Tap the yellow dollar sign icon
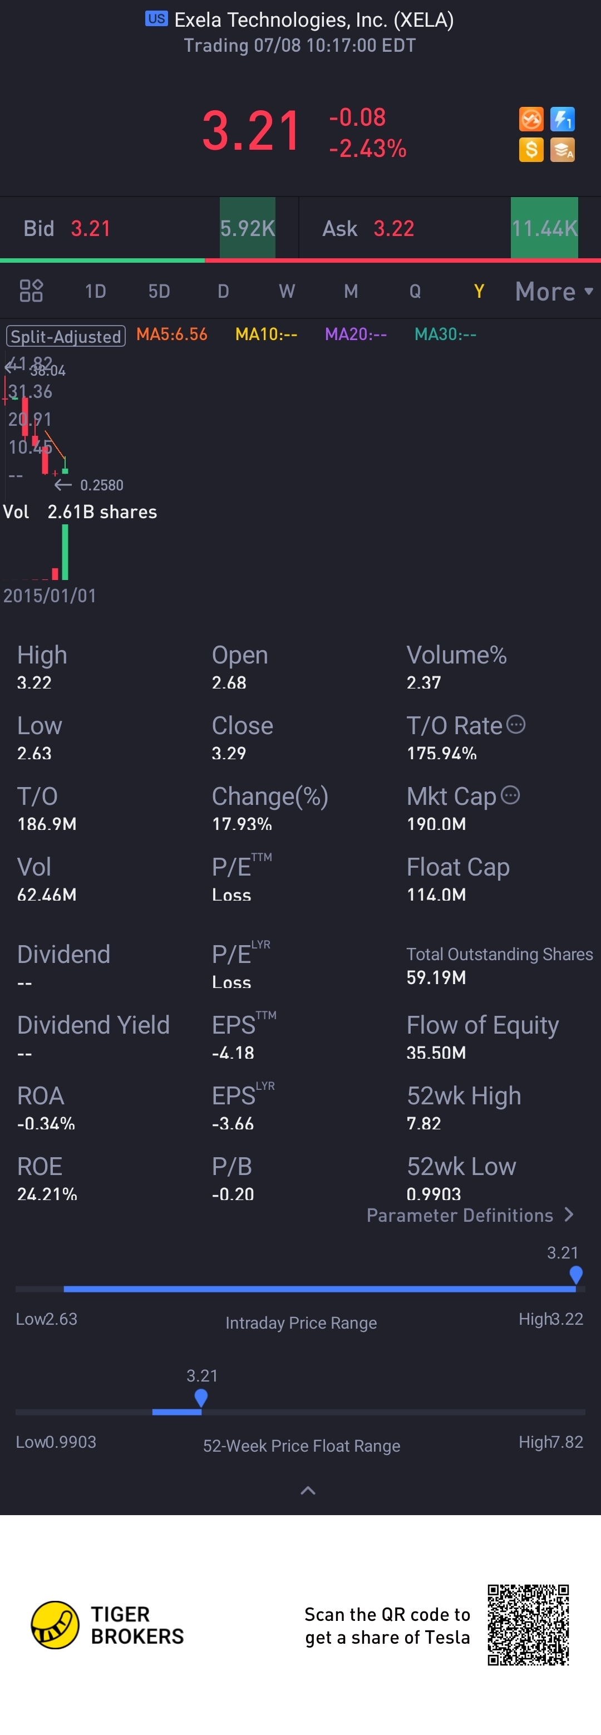Screen dimensions: 601x1735 [x=531, y=150]
